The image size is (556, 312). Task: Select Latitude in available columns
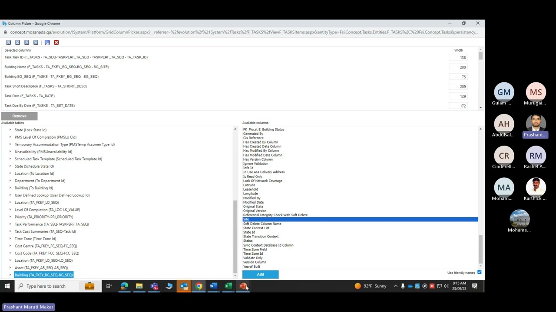tap(249, 185)
